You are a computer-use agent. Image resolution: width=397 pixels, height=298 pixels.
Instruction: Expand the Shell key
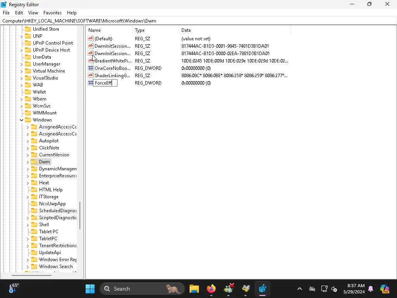coord(28,225)
